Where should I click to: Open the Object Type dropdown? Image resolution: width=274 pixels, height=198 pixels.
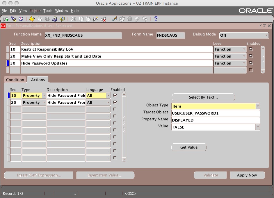point(258,106)
